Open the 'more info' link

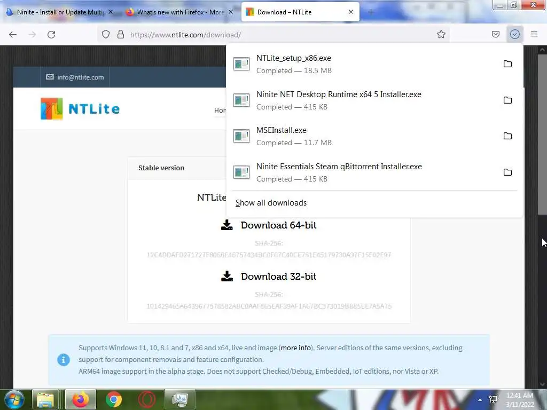[296, 348]
